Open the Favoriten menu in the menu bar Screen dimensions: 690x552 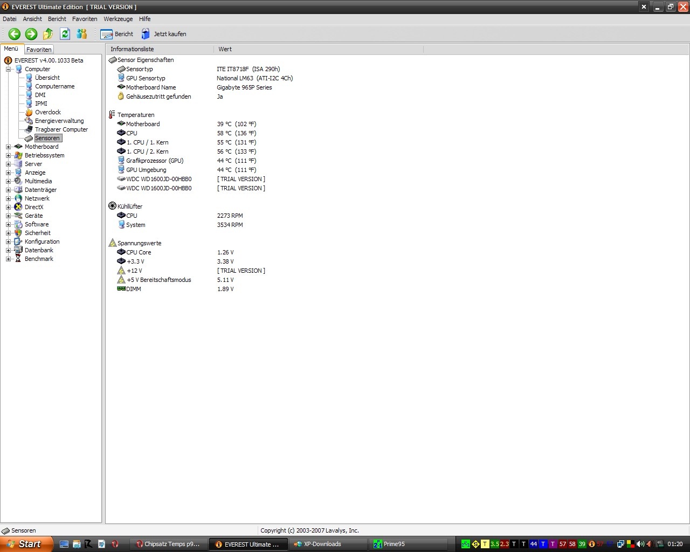(85, 19)
